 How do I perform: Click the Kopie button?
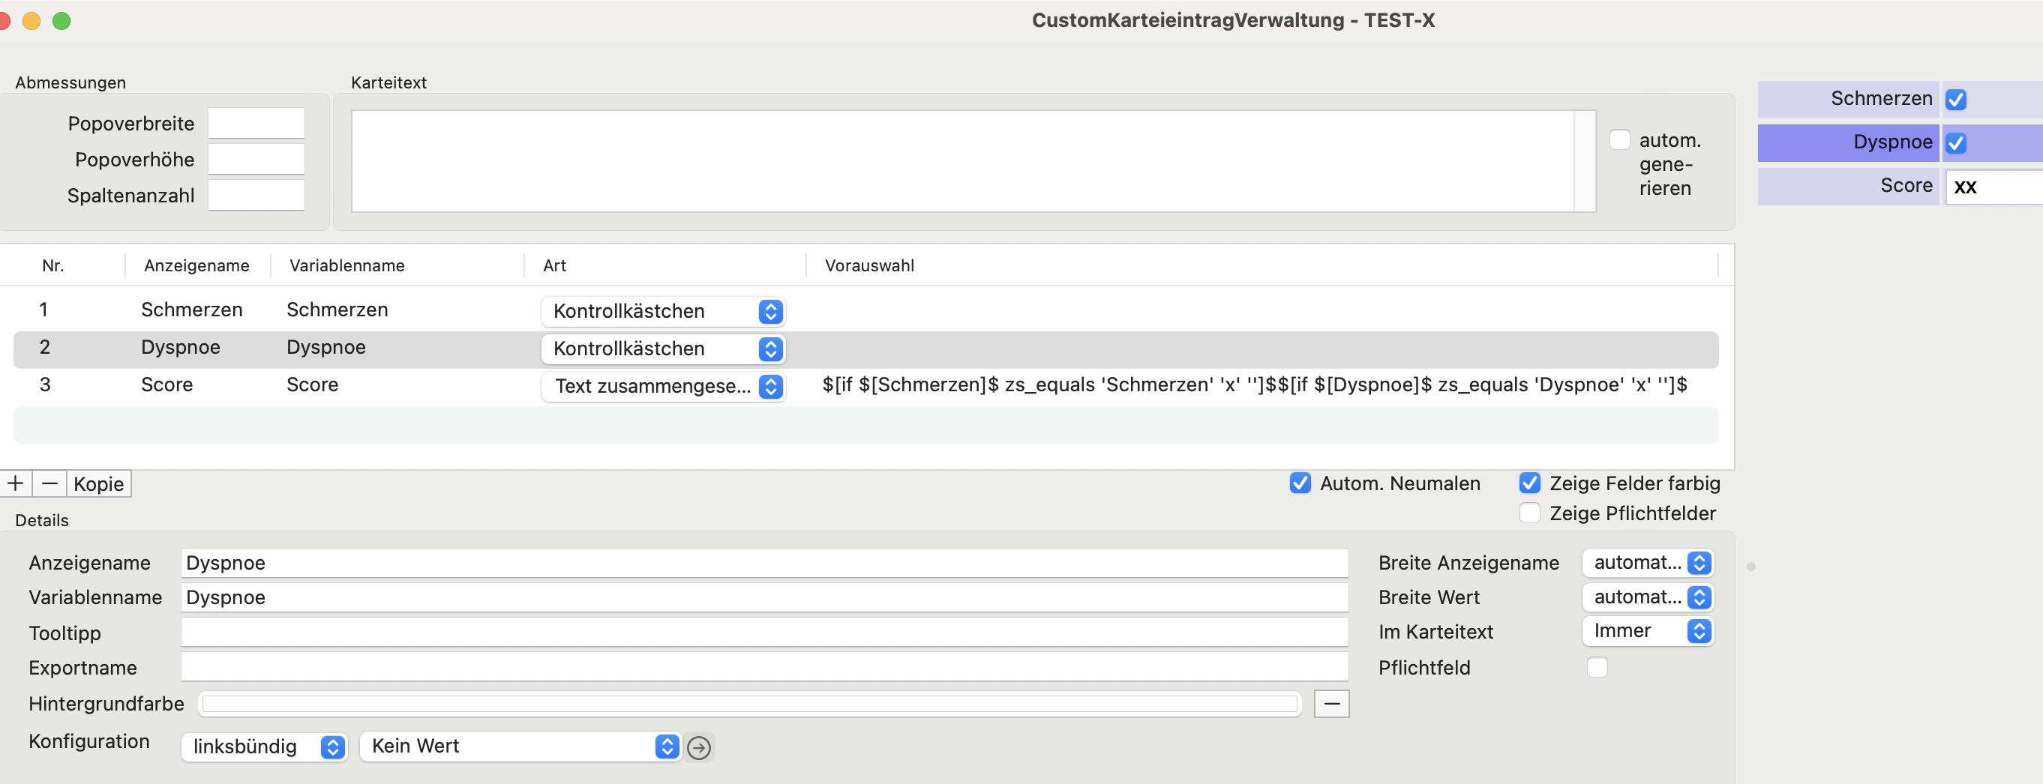[98, 483]
